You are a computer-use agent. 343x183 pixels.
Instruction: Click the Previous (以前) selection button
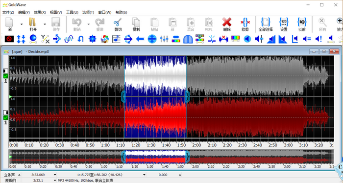[302, 24]
